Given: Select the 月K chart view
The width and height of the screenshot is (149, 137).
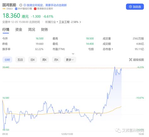Looking at the screenshot, I should point(56,60).
